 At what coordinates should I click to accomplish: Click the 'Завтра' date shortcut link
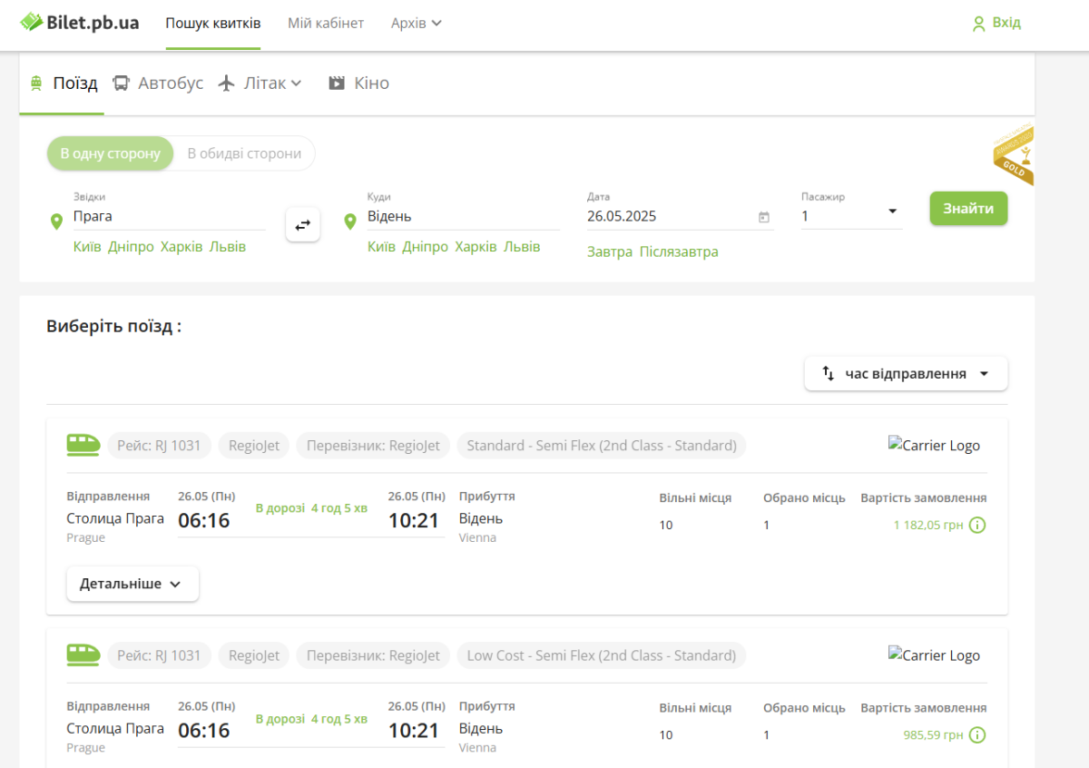pyautogui.click(x=609, y=251)
